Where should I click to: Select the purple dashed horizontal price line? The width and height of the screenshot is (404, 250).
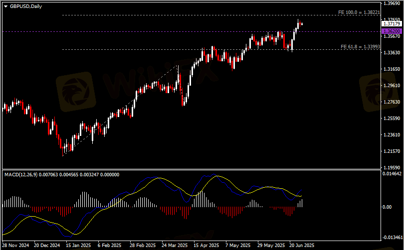point(200,31)
